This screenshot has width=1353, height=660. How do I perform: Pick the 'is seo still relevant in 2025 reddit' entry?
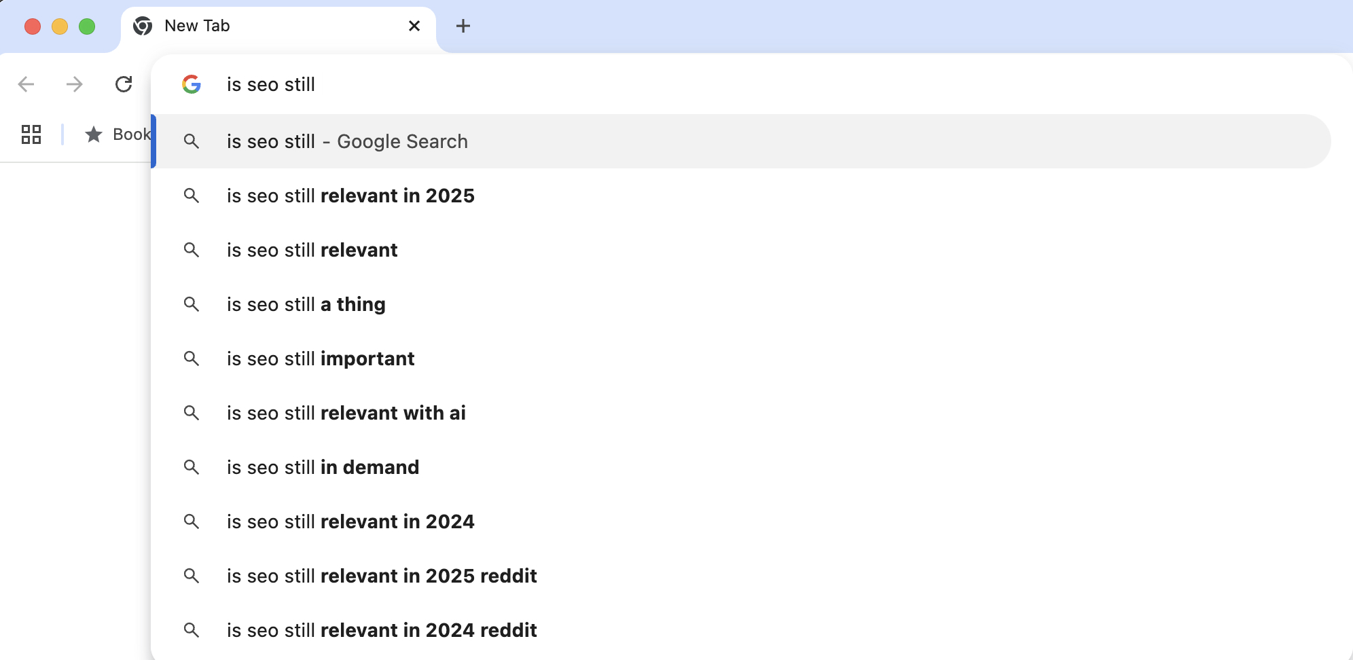pos(382,576)
